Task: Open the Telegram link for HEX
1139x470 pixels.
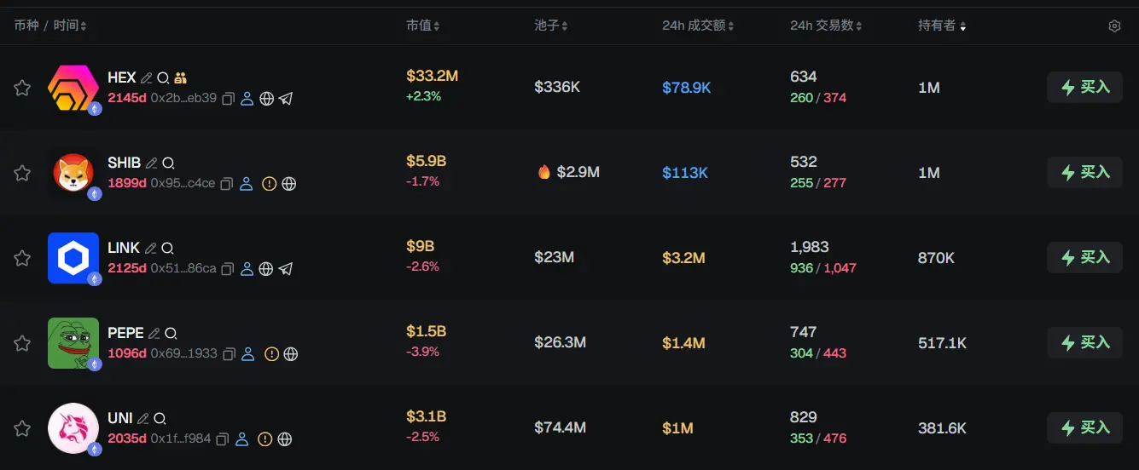Action: click(286, 99)
